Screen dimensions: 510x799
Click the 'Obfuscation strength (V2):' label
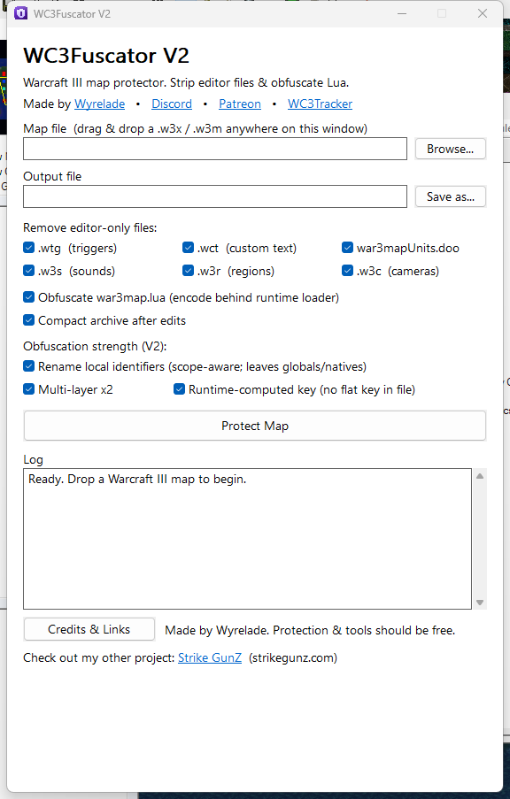(95, 347)
